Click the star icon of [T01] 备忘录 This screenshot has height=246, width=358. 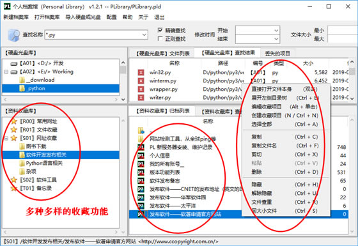[14, 188]
